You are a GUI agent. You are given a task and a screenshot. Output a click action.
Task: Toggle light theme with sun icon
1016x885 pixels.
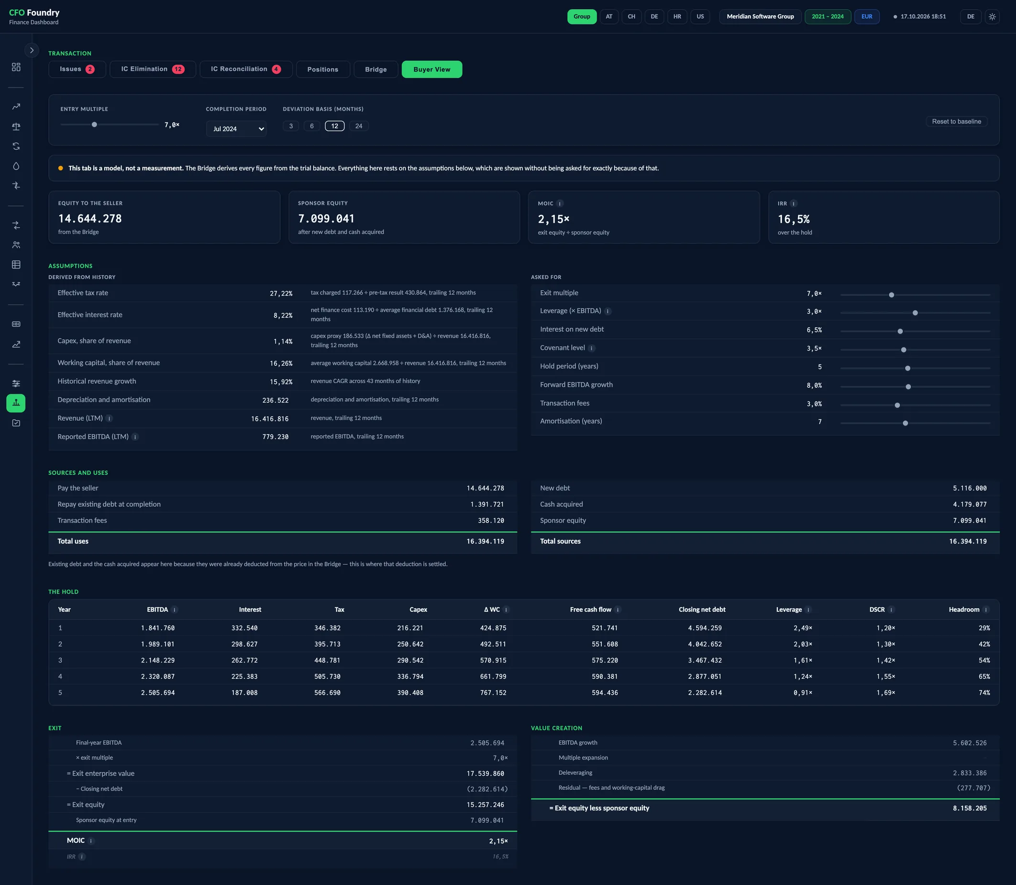tap(992, 16)
